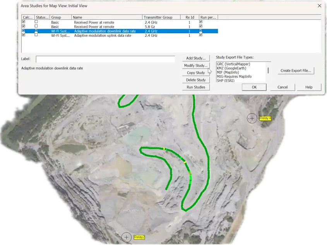The width and height of the screenshot is (327, 245).
Task: Toggle Run per checkbox for 5.8 Gz row
Action: 201,26
